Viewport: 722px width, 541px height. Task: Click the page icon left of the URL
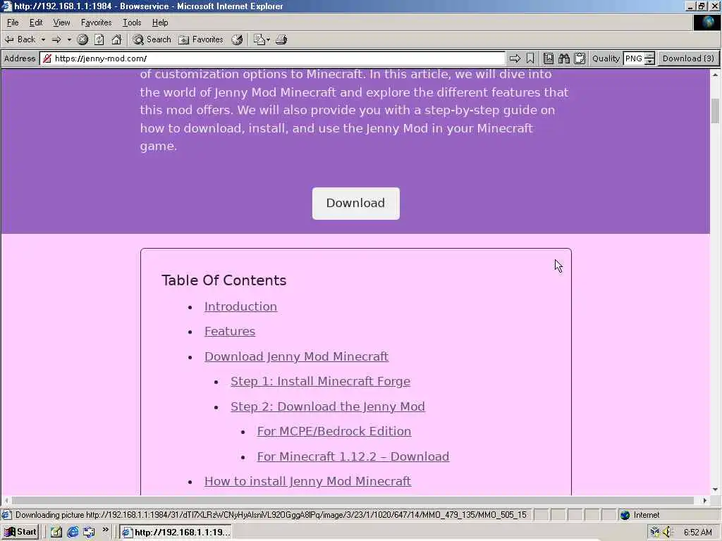coord(47,58)
